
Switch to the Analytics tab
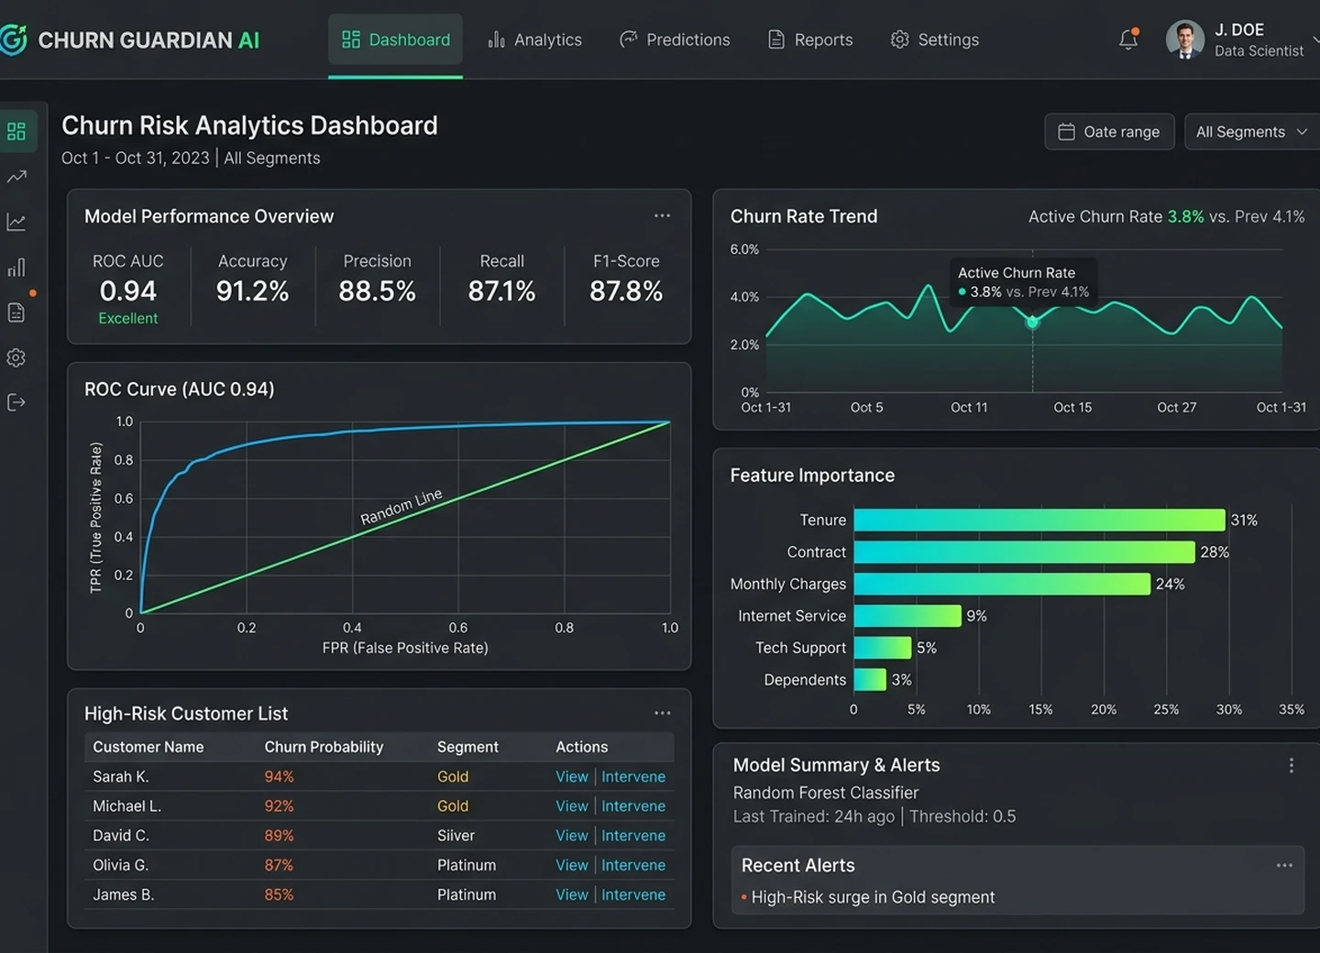point(534,39)
